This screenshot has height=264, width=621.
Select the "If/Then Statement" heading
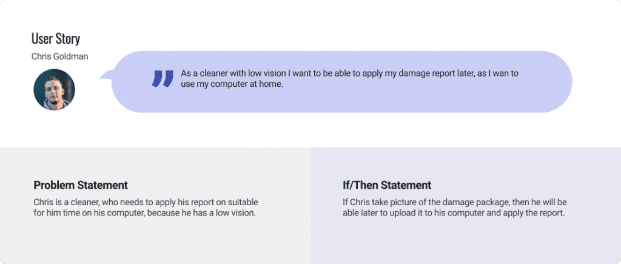(387, 185)
